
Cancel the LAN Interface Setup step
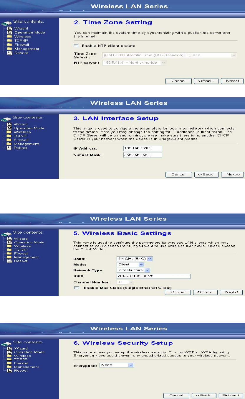tap(179, 175)
